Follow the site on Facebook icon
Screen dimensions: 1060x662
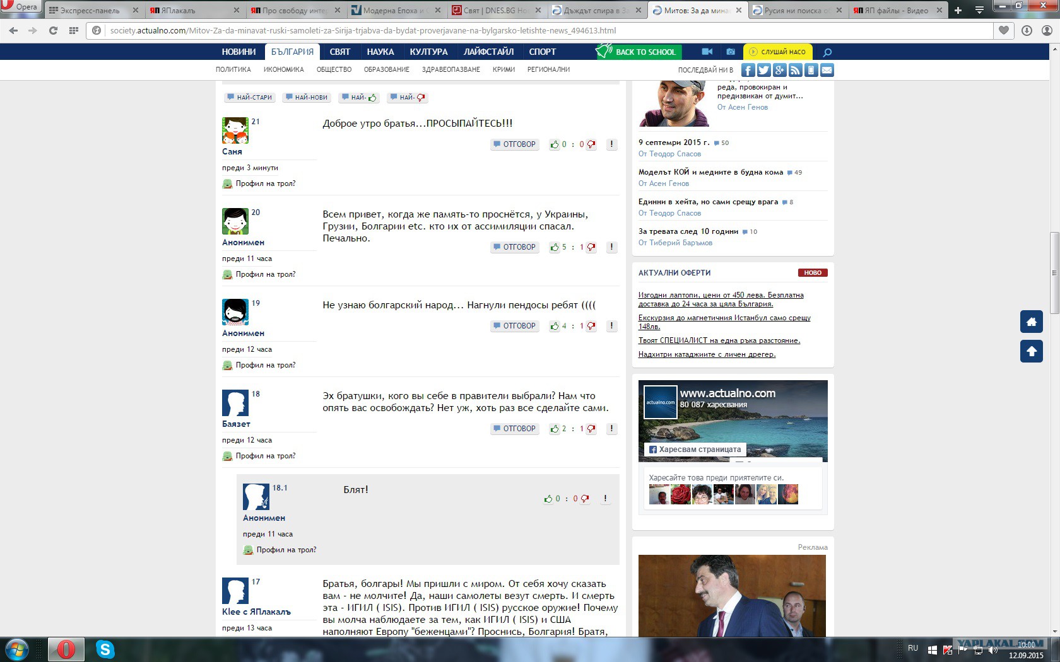tap(748, 70)
